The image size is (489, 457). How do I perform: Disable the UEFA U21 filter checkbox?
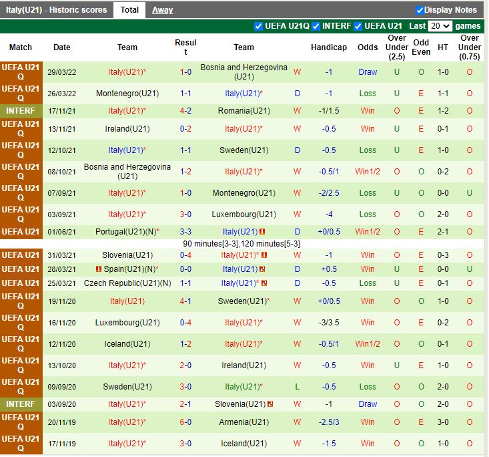point(358,26)
